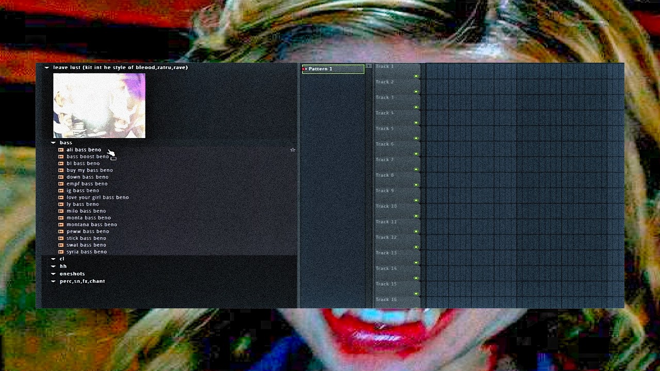Click the red arrow icon on Pattern 1
The image size is (660, 371).
305,69
